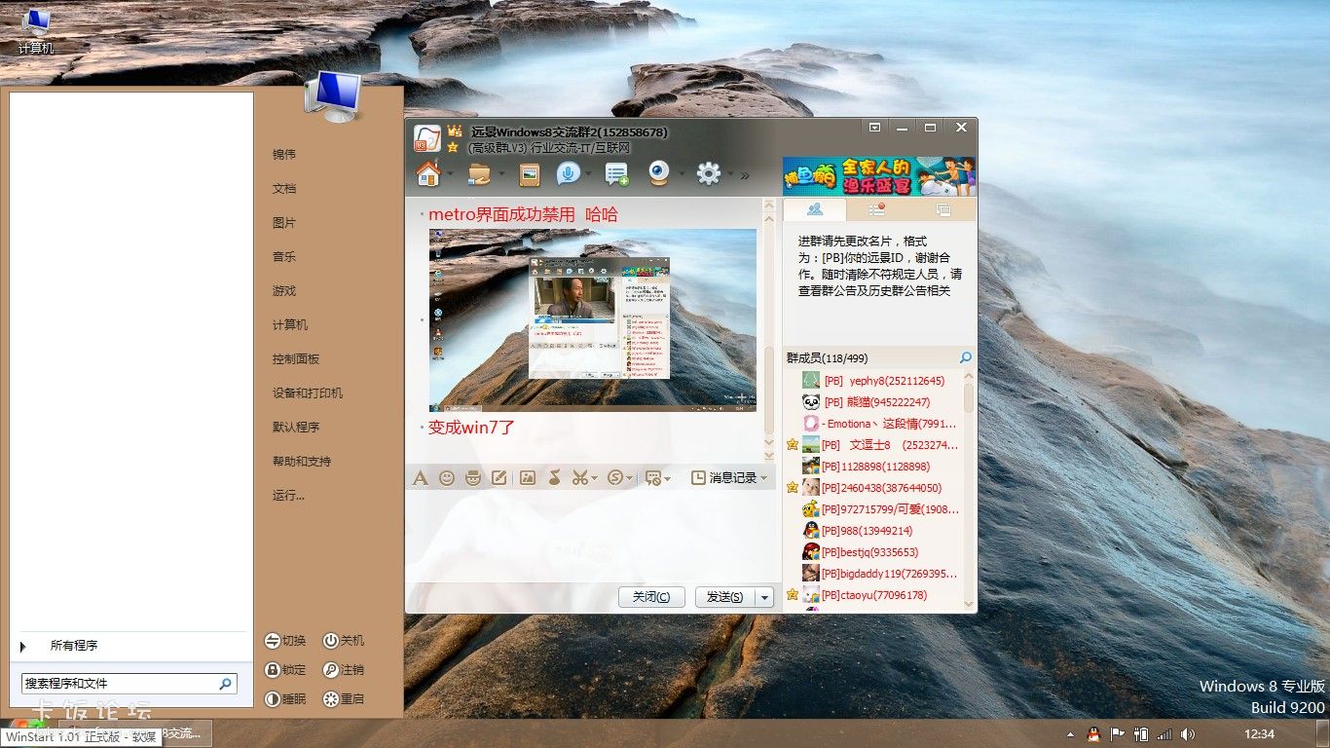This screenshot has width=1330, height=748.
Task: Click the 重启 restart button
Action: click(344, 699)
